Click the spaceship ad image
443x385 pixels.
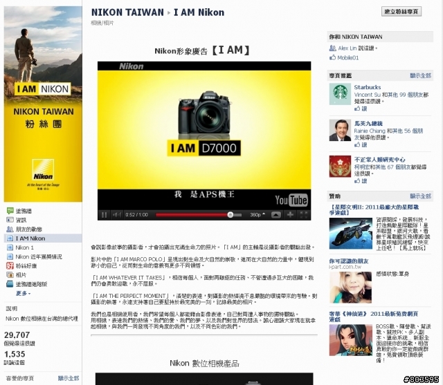click(351, 233)
